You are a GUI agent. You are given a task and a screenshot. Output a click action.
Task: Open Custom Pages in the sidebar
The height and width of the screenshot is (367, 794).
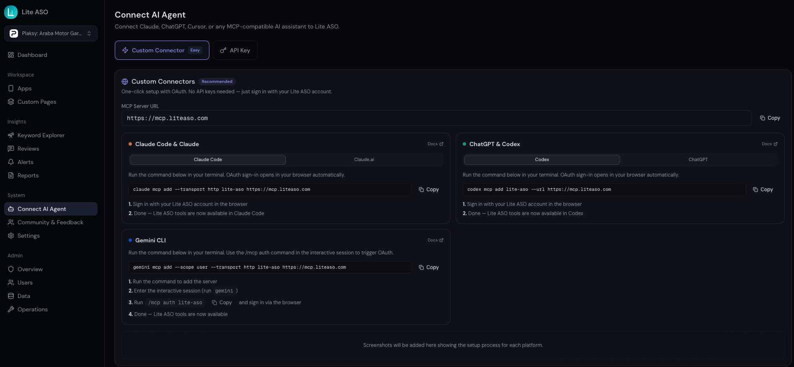51,102
